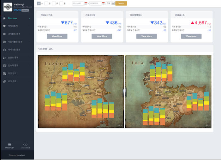
Task: Open 경제활동 통계 sidebar menu item
Action: pos(14,34)
